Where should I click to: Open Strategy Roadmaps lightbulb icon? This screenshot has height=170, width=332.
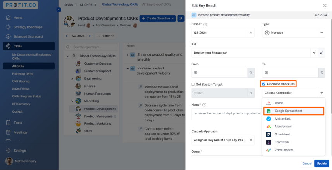pos(8,27)
